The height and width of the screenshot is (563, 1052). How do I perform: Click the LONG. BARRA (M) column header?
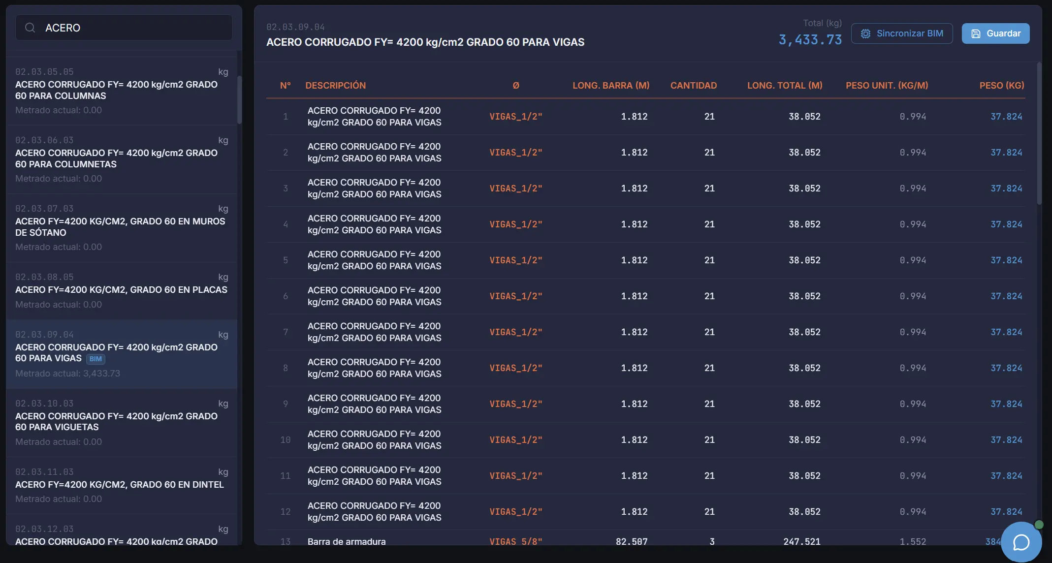click(611, 85)
